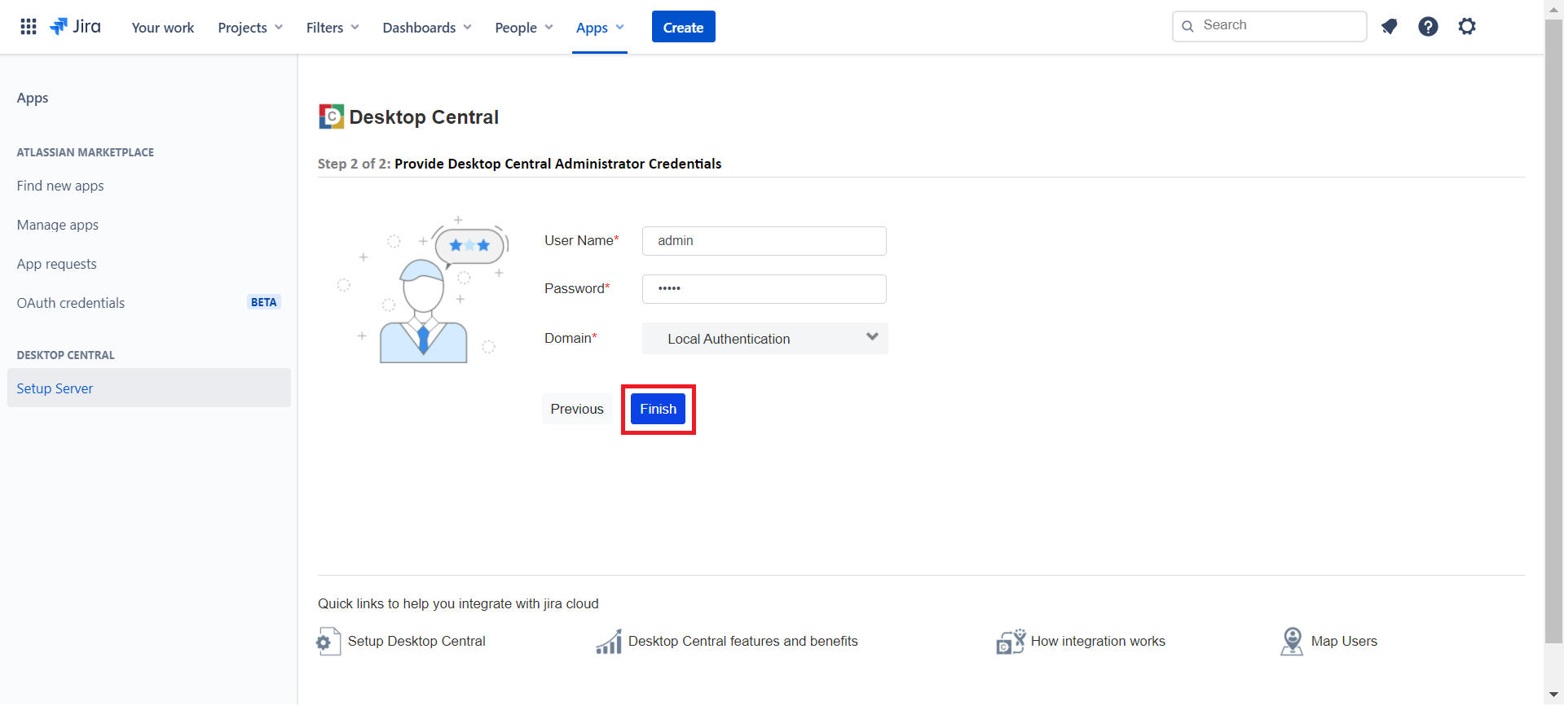Click the BETA badge next to OAuth credentials
The width and height of the screenshot is (1564, 706).
coord(264,302)
